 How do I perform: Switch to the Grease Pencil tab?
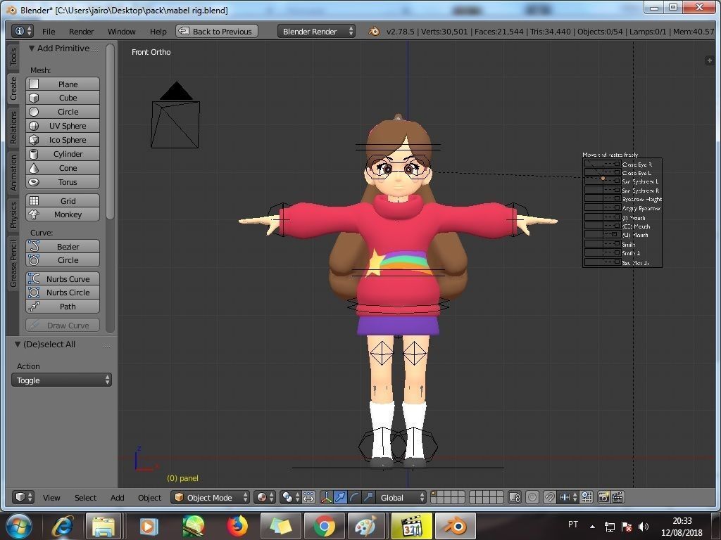[13, 263]
